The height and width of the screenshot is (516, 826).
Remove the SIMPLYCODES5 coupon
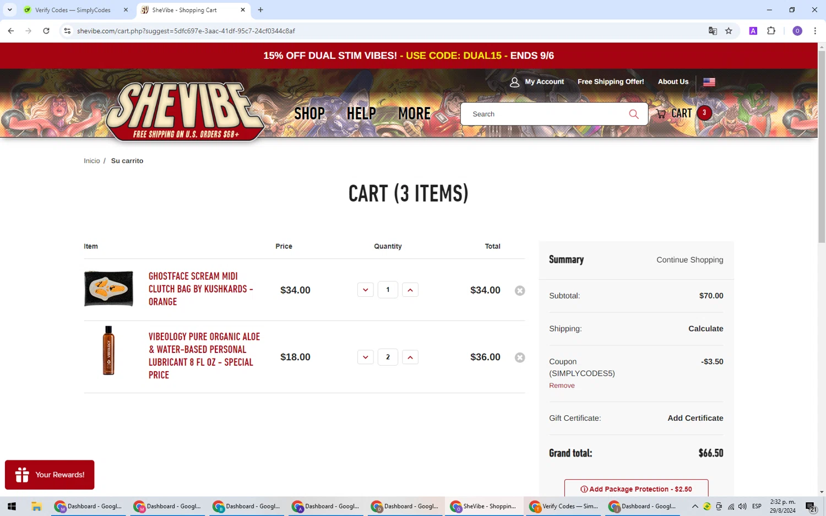pos(562,385)
